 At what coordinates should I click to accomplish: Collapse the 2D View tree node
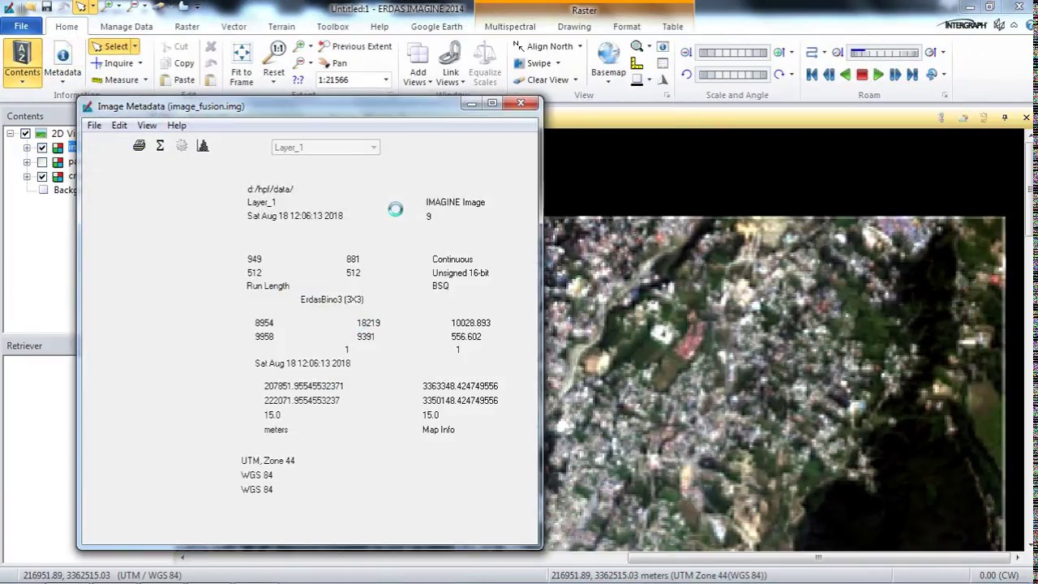pyautogui.click(x=10, y=133)
